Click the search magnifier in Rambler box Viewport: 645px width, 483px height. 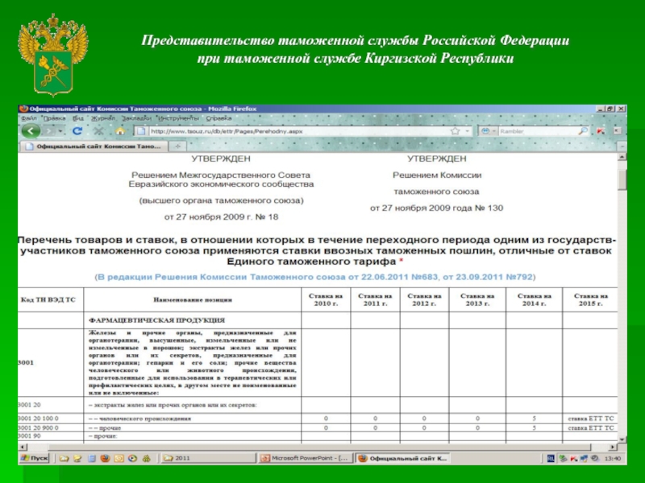(x=583, y=131)
